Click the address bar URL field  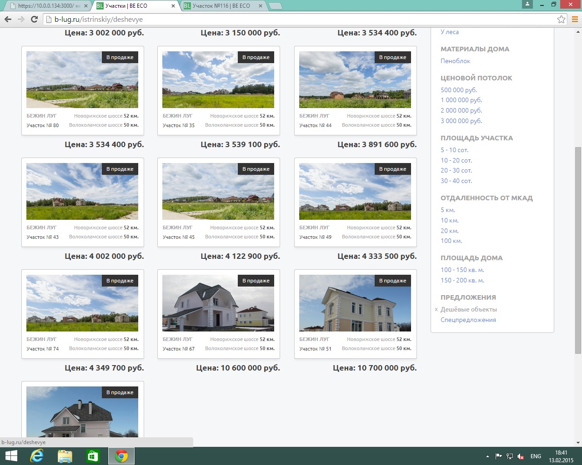tap(300, 19)
